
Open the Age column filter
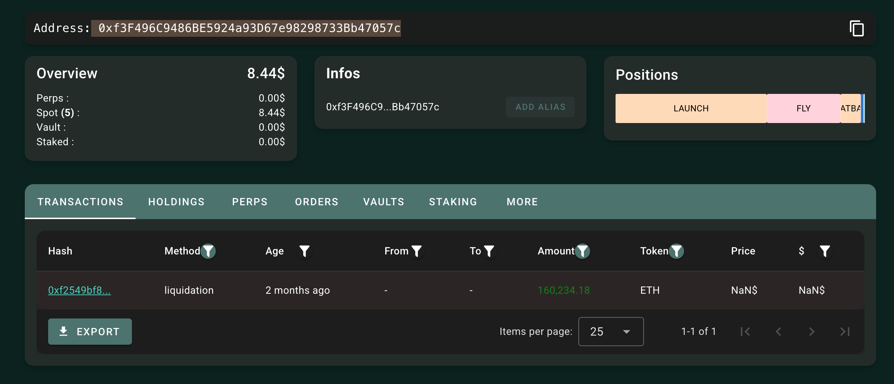pyautogui.click(x=305, y=251)
